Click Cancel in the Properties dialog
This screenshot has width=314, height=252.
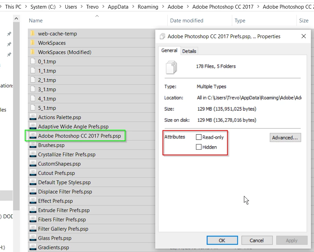click(257, 240)
